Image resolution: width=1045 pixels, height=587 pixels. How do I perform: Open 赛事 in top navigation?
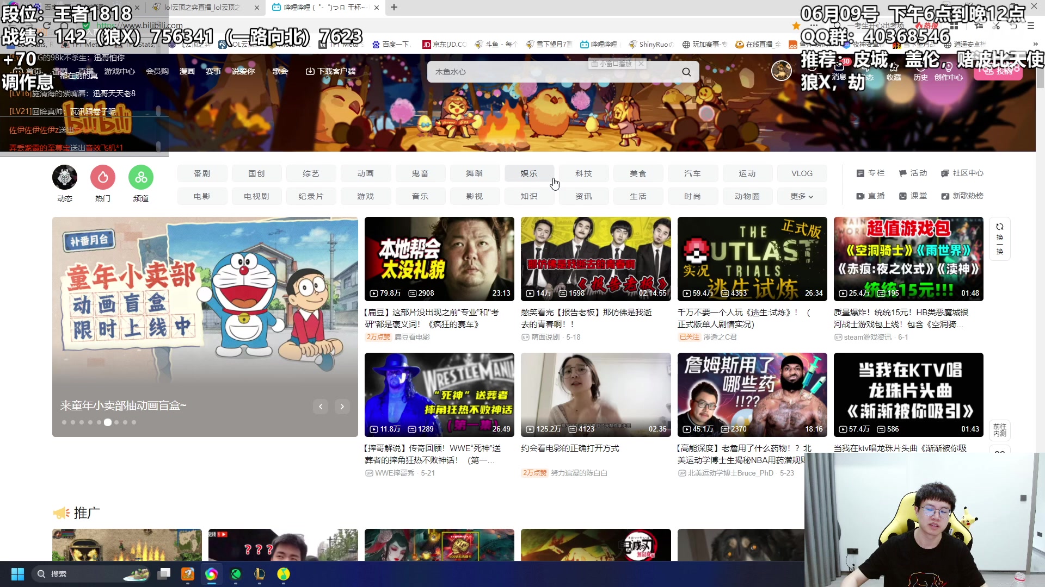213,71
